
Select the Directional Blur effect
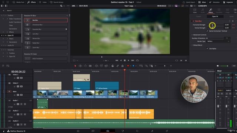(x=46, y=25)
